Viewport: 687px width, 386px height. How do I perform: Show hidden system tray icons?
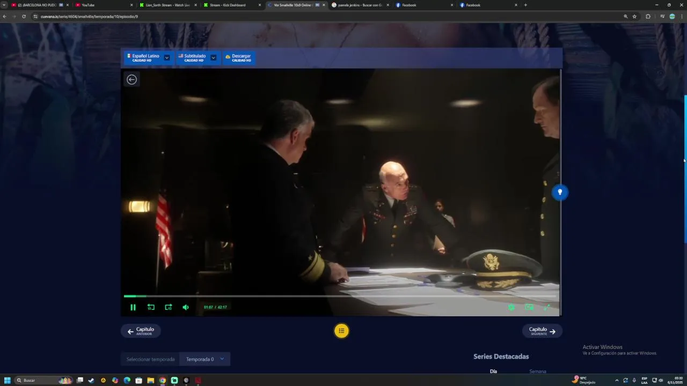pos(617,381)
